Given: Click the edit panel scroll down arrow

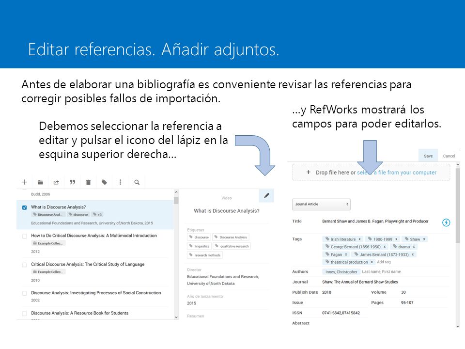Looking at the screenshot, I should pos(458,326).
